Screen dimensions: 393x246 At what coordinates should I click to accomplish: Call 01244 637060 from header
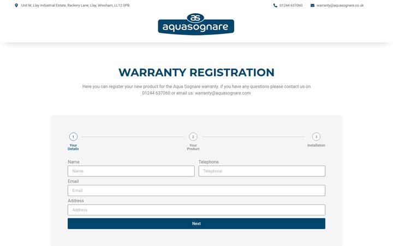tap(291, 5)
